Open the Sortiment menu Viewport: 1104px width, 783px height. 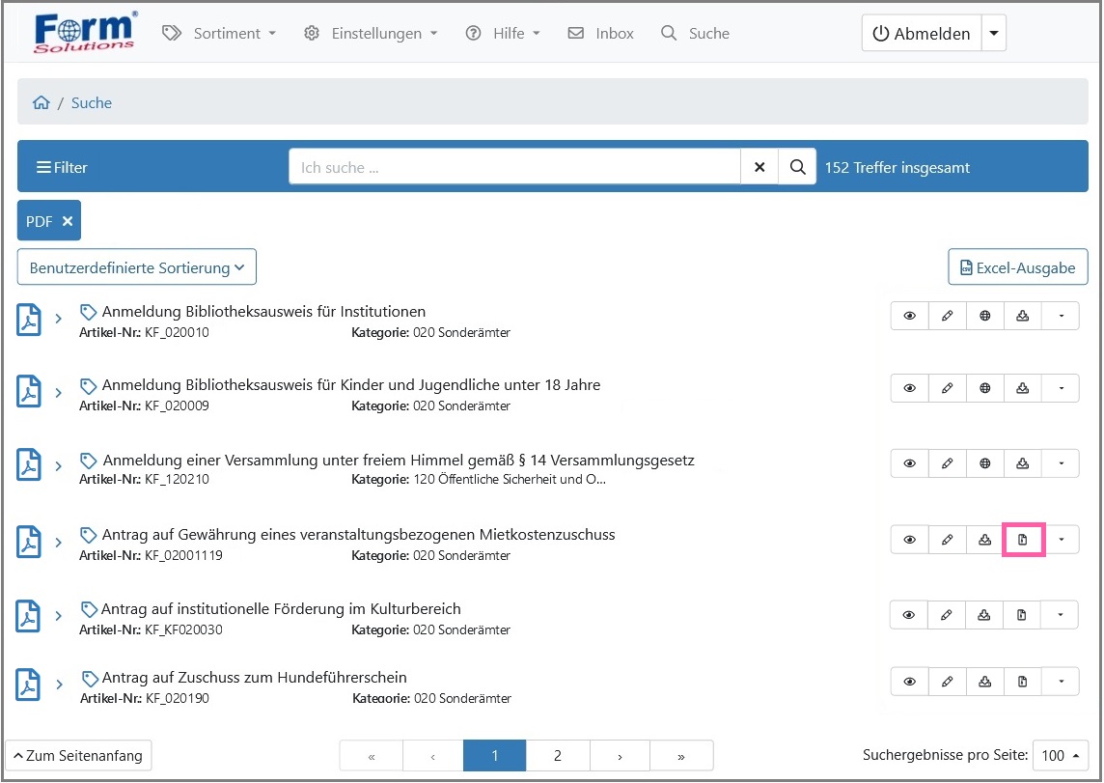pos(219,34)
